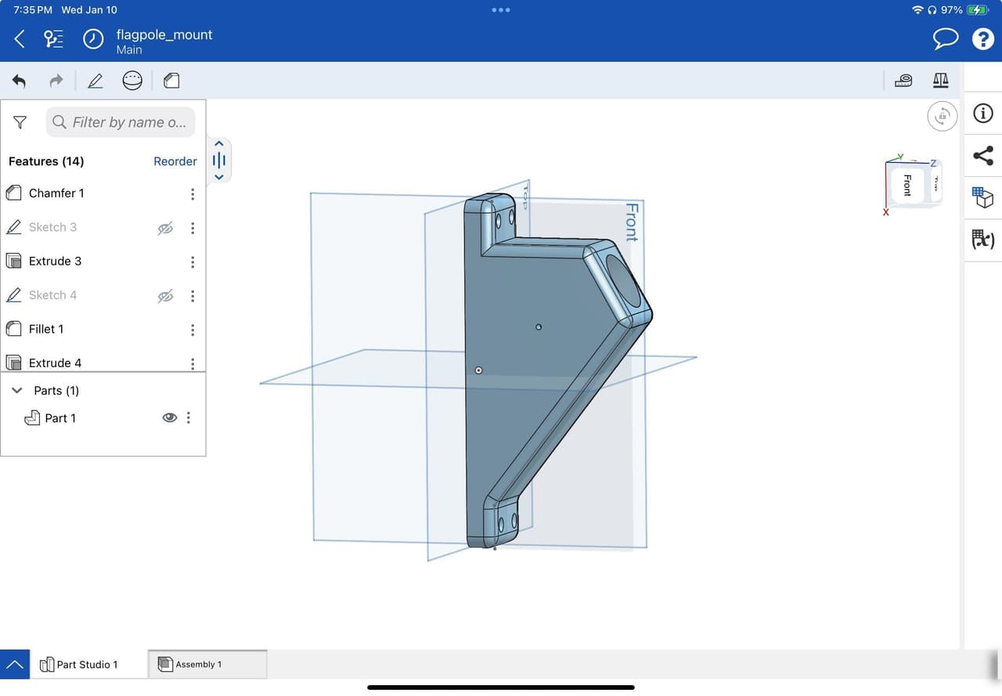Image resolution: width=1002 pixels, height=696 pixels.
Task: Open the comments speech bubble
Action: tap(946, 39)
